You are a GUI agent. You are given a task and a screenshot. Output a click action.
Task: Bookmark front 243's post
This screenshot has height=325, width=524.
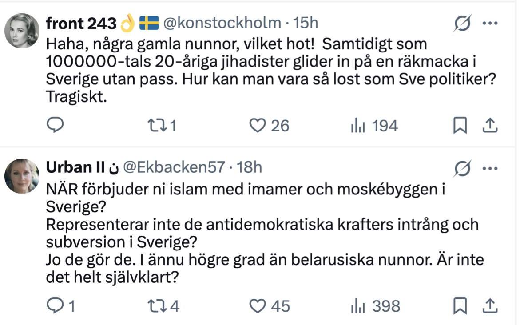pyautogui.click(x=460, y=127)
